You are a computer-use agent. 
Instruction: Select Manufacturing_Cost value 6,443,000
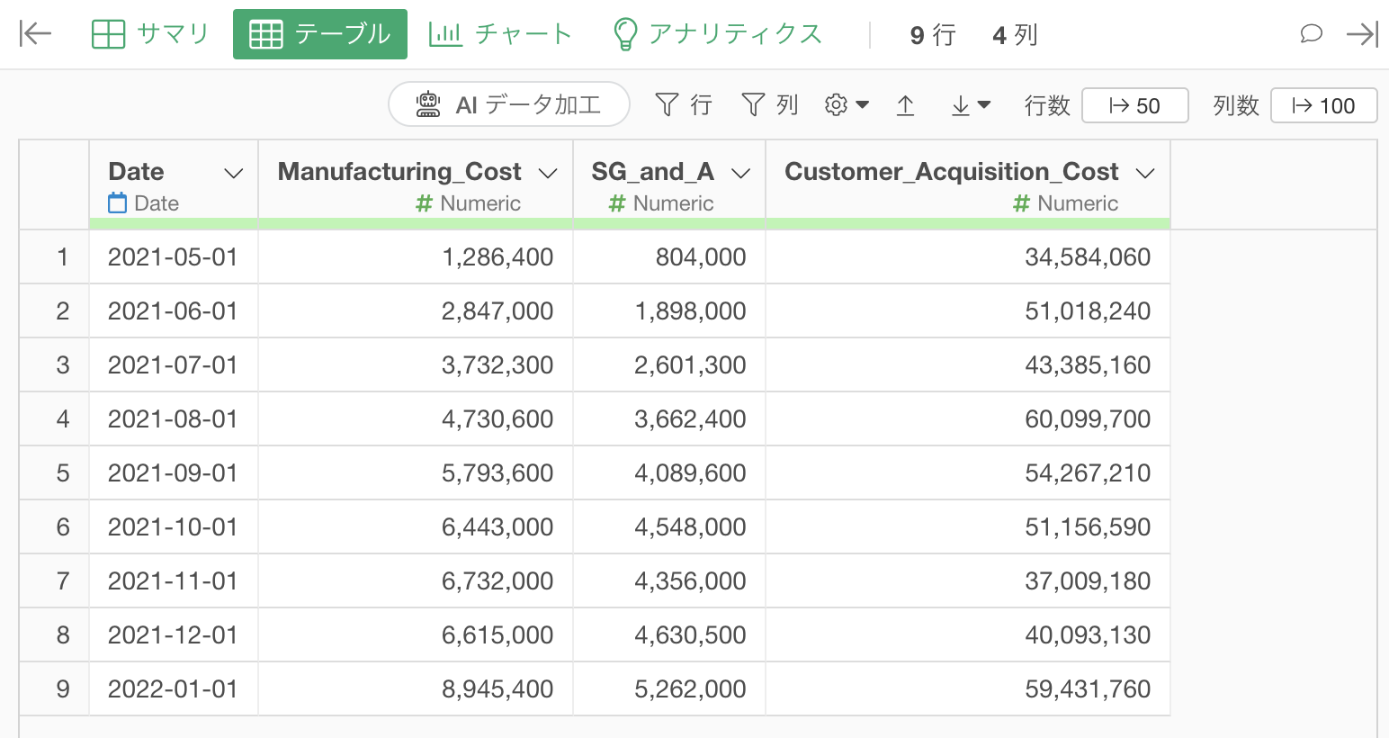click(x=416, y=527)
